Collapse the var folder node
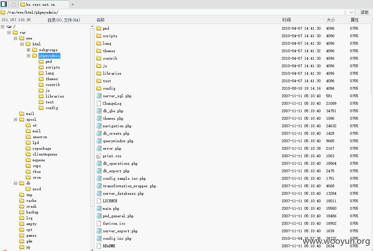 pyautogui.click(x=9, y=32)
